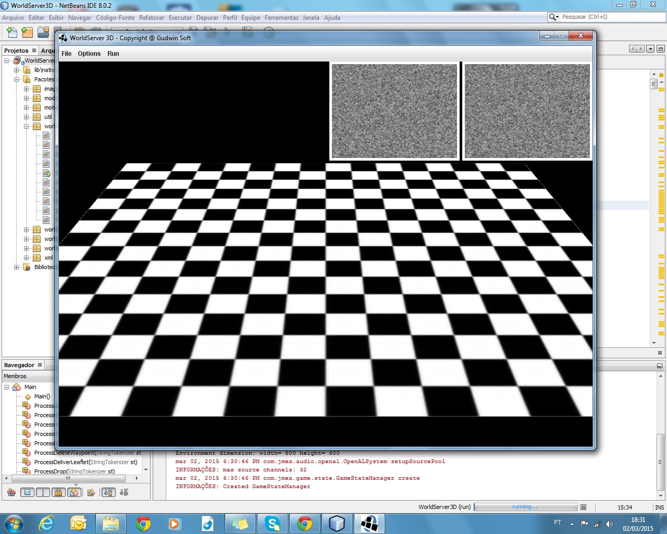Toggle the Show Fields filter in Navigator

click(x=28, y=492)
